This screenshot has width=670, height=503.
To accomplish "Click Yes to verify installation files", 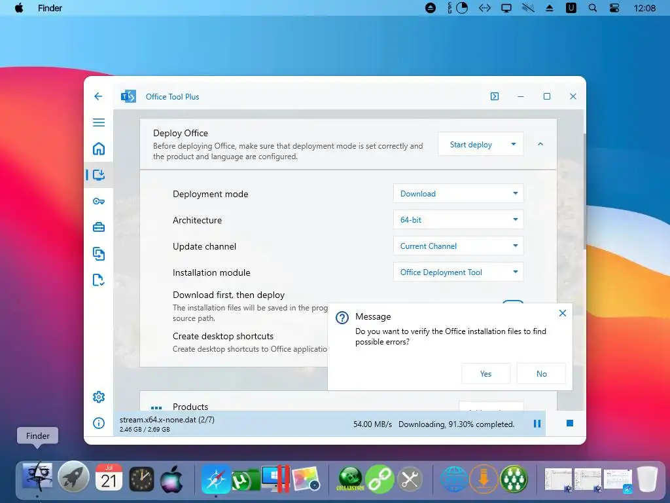I will [486, 373].
